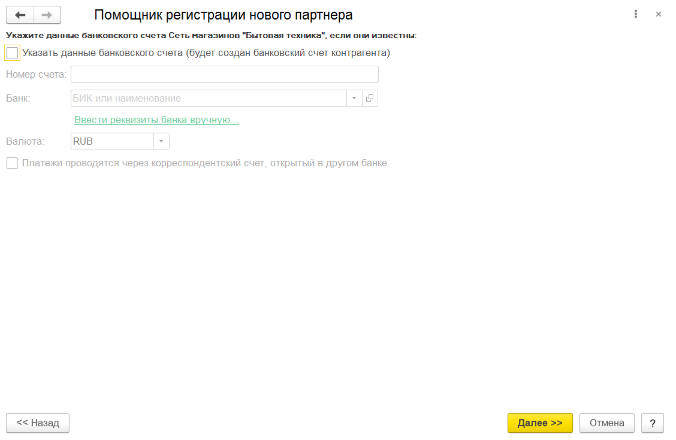Screen dimensions: 676x440
Task: Open 'Ввести реквизиты банка вручную' link
Action: 157,120
